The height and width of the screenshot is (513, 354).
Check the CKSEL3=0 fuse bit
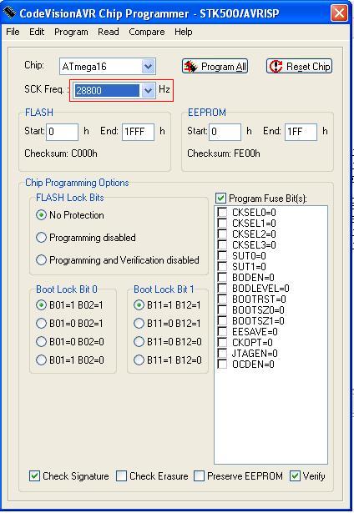coord(222,244)
